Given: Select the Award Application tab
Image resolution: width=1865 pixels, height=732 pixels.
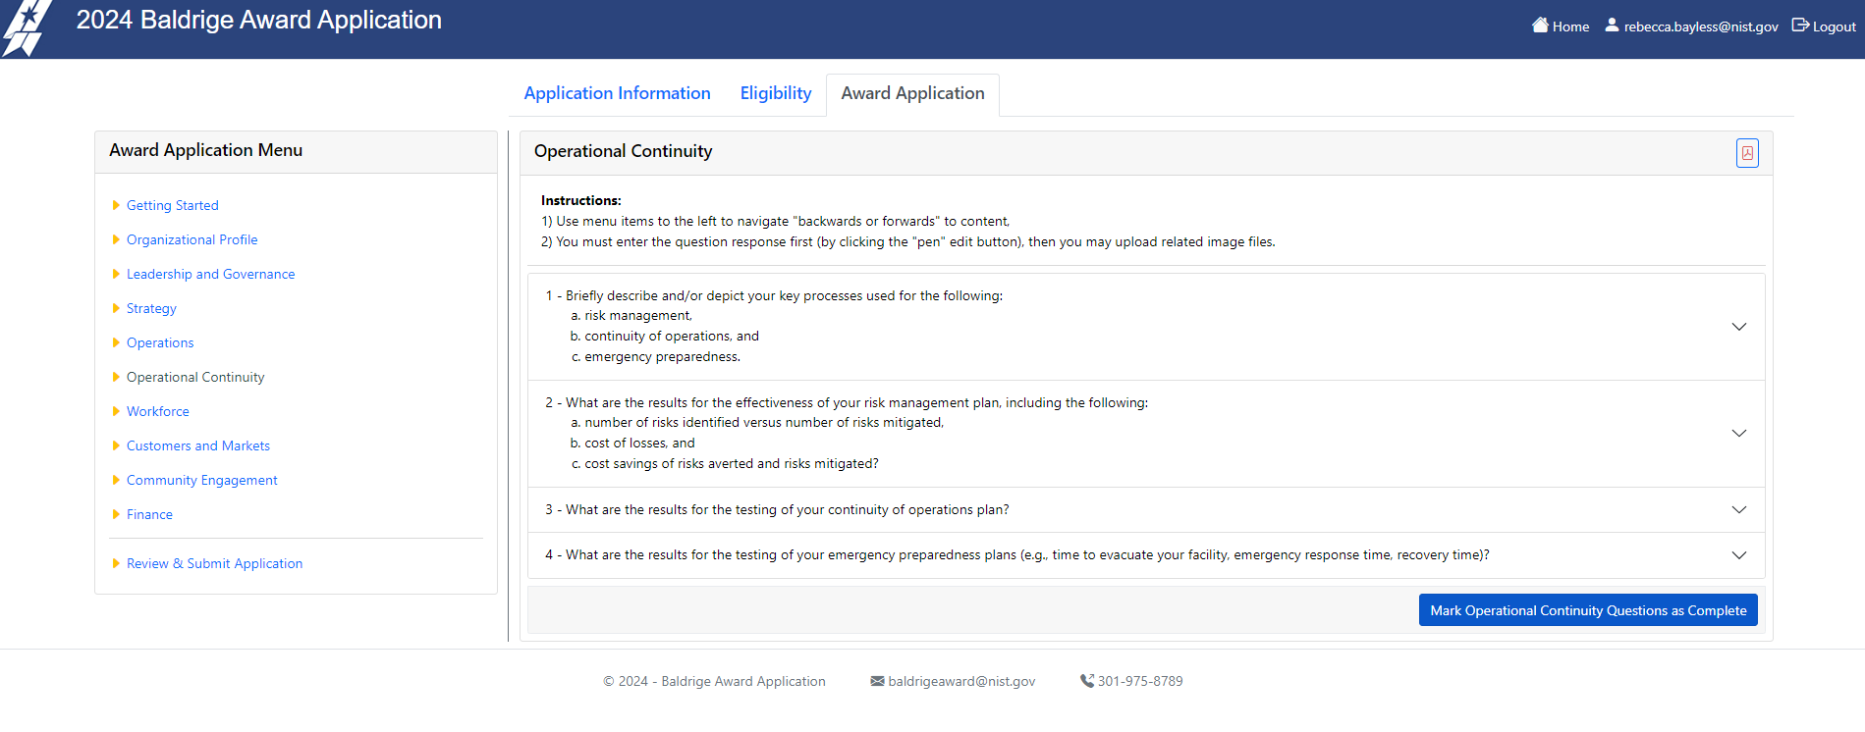Looking at the screenshot, I should [x=912, y=93].
